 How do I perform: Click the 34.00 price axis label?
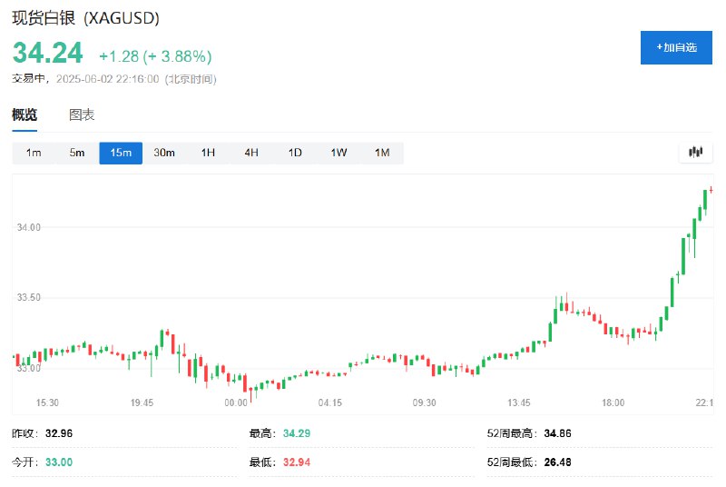pos(29,227)
